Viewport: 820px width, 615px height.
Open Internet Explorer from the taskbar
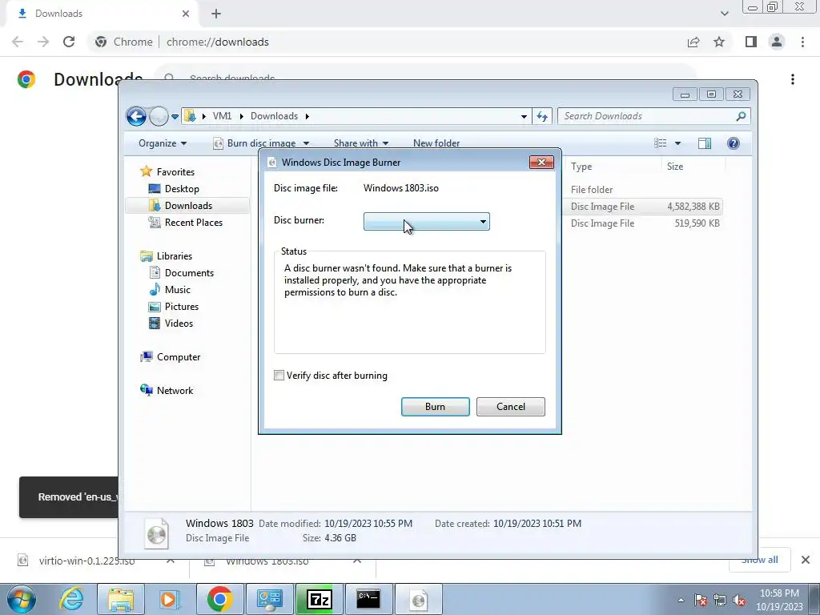click(x=71, y=599)
